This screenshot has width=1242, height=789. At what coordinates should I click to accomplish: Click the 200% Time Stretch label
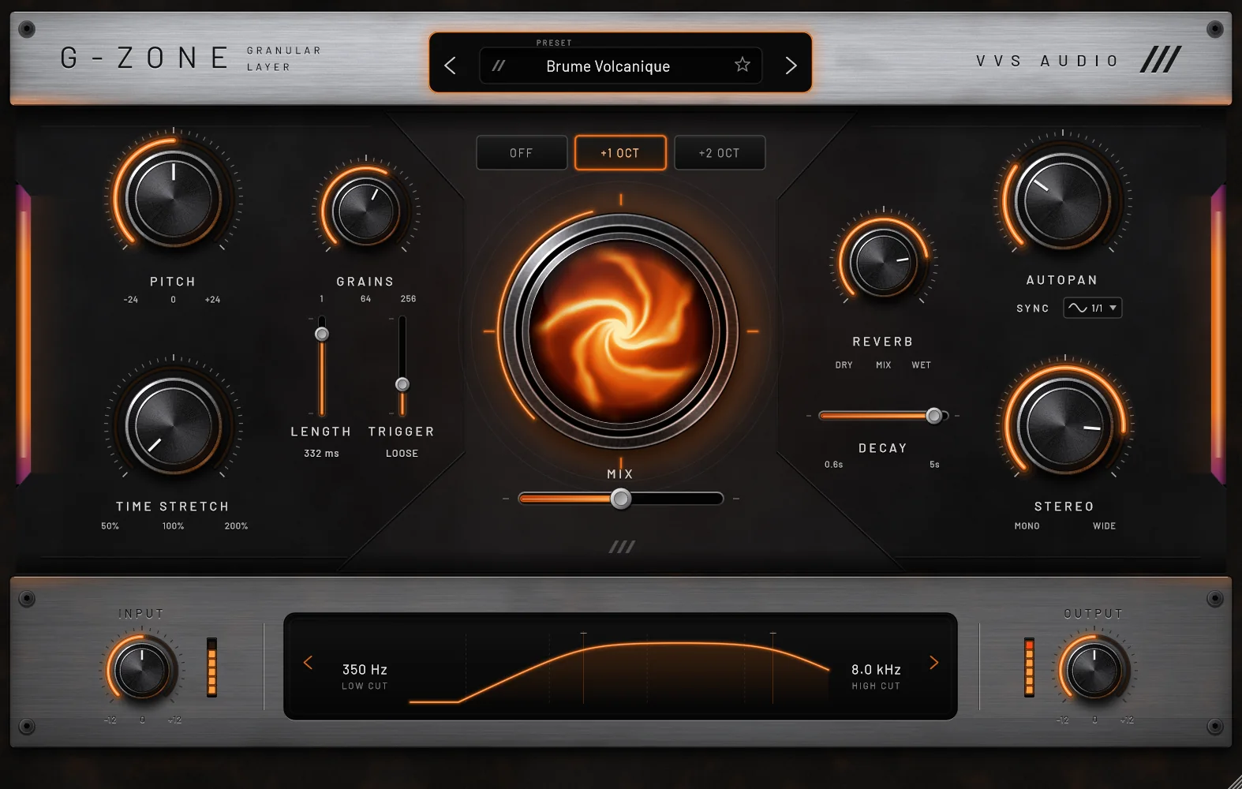(x=236, y=526)
